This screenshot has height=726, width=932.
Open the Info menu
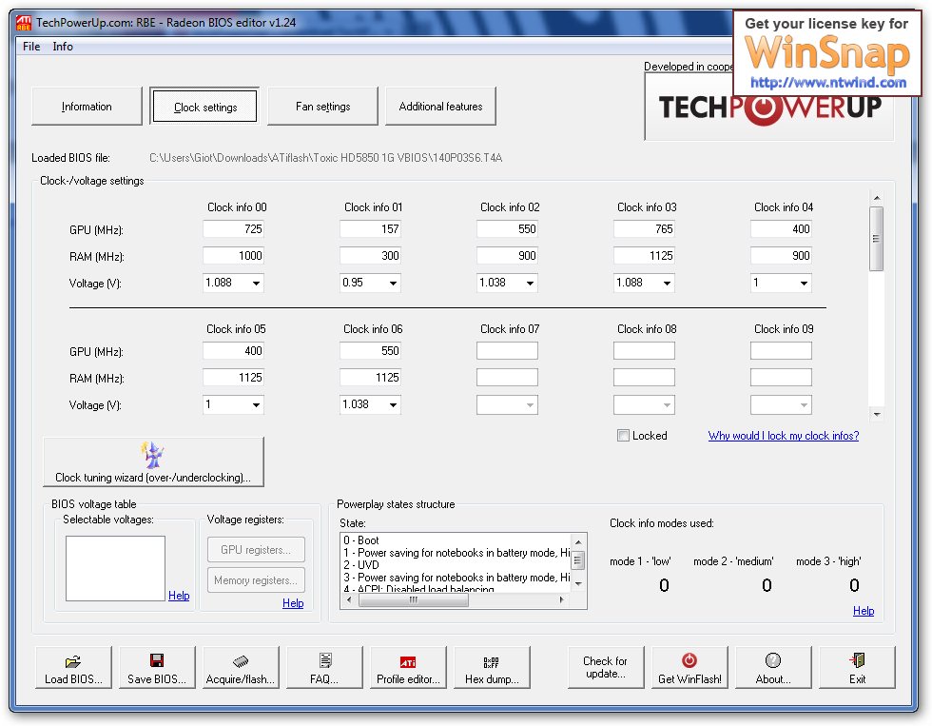63,47
